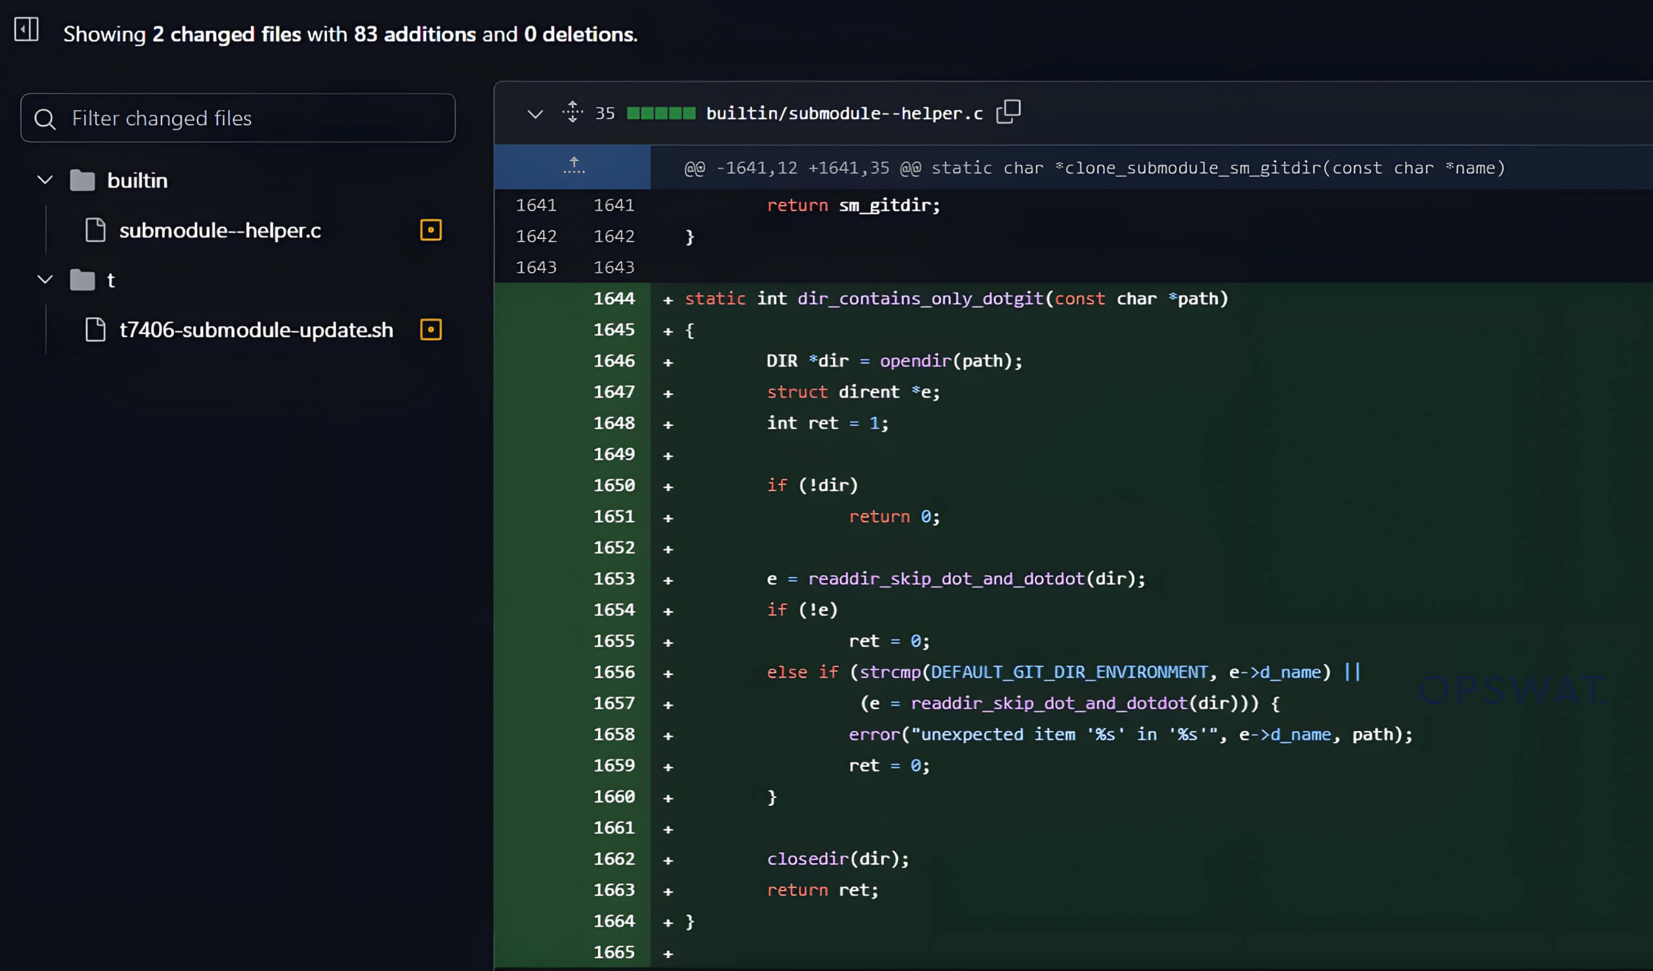Collapse the builtin folder in the tree
1653x971 pixels.
coord(44,180)
